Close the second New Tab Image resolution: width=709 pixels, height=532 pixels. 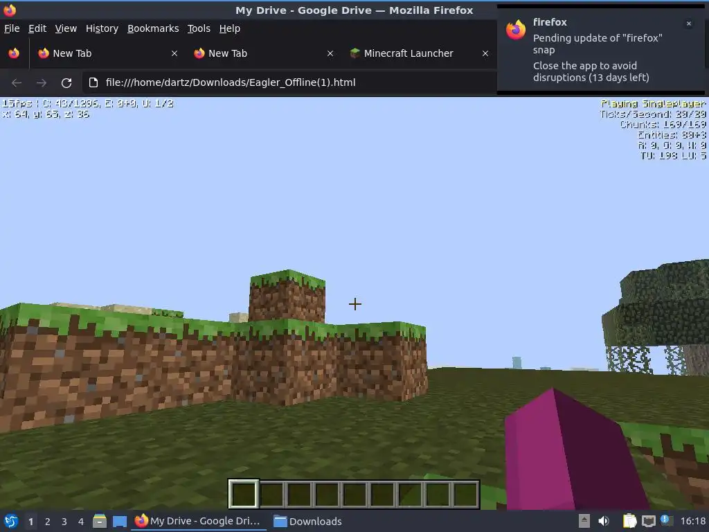(330, 53)
